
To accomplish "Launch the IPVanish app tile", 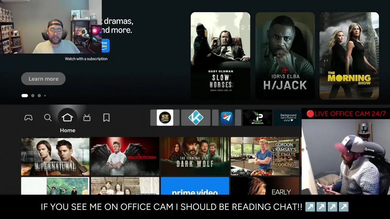I will (x=257, y=118).
